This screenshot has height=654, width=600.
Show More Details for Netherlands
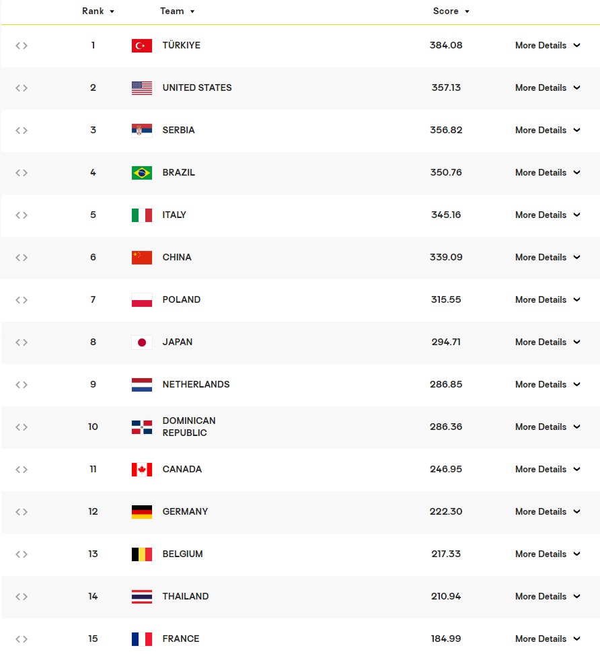click(x=547, y=385)
